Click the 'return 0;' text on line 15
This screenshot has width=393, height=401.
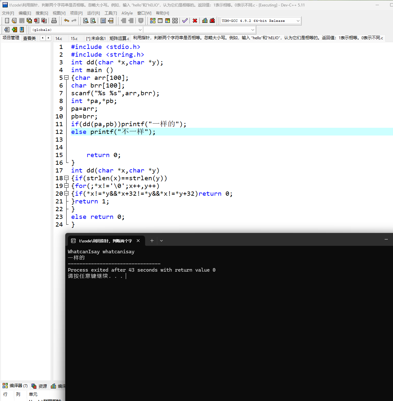(104, 155)
